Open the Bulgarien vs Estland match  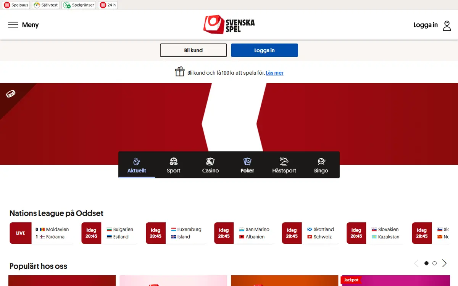(x=110, y=233)
